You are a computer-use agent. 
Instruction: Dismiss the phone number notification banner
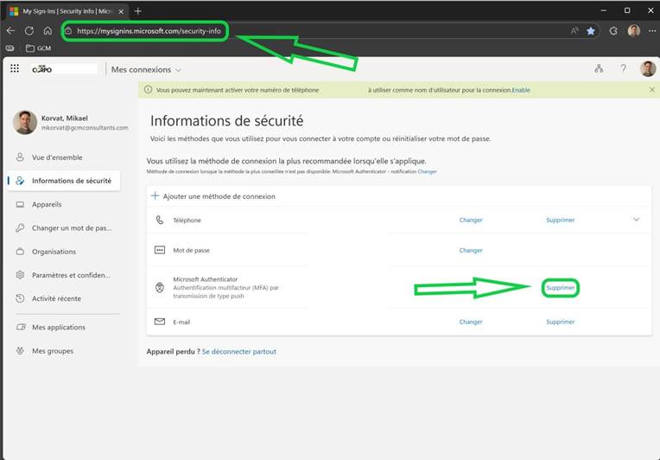pyautogui.click(x=652, y=90)
